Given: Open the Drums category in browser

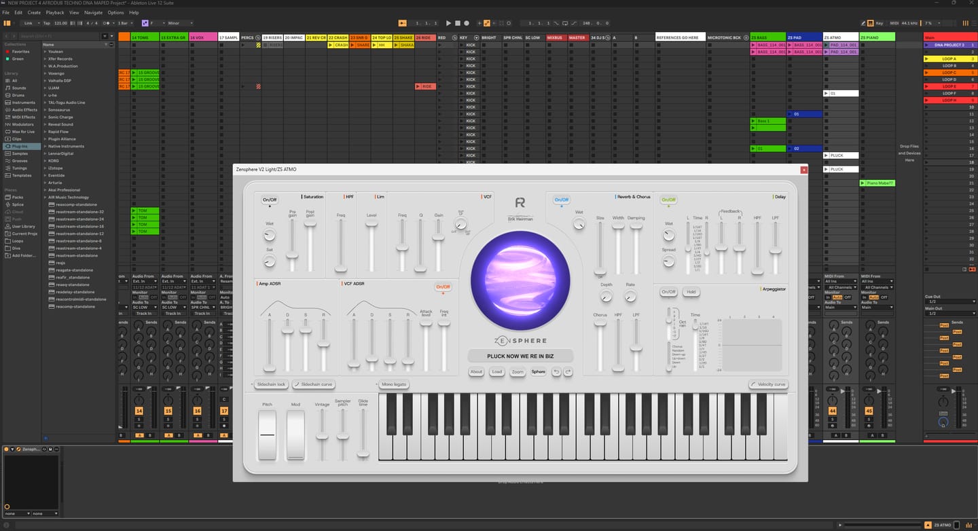Looking at the screenshot, I should pyautogui.click(x=18, y=95).
